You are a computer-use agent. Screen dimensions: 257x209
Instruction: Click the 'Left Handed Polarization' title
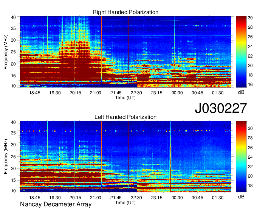coord(125,117)
